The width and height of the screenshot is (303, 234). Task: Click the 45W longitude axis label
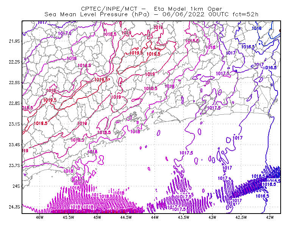tap(97, 217)
